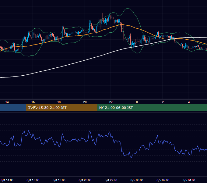Viewport: 207px width, 183px height.
Task: Click the 22 hour label on upper axis
Action: [x=111, y=102]
